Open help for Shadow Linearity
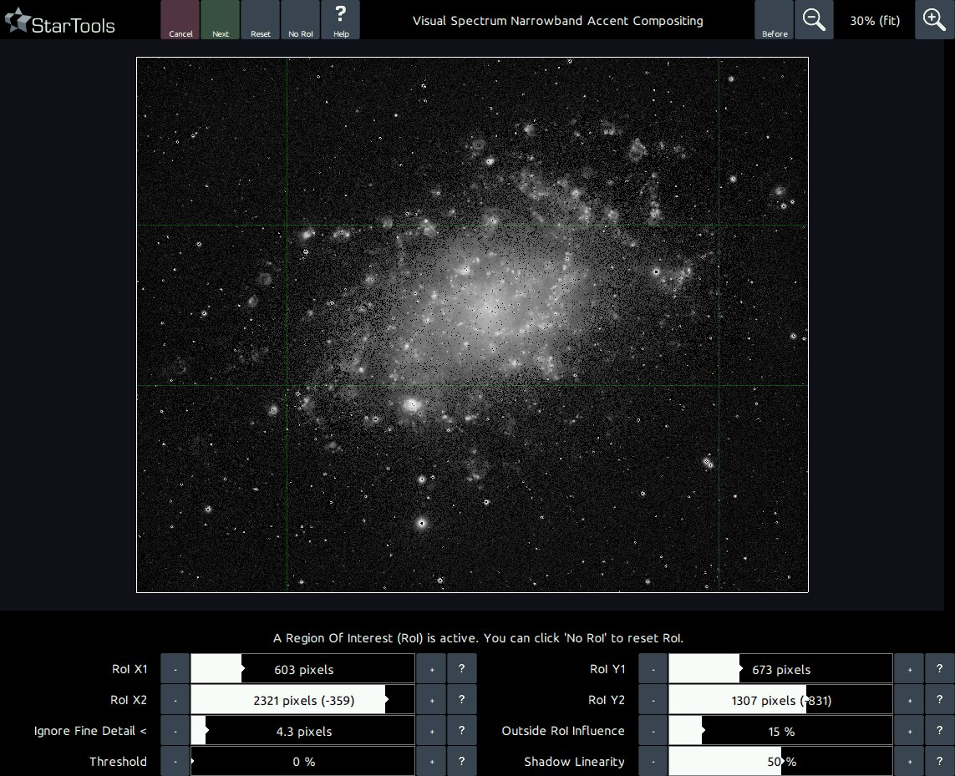This screenshot has width=955, height=776. tap(940, 762)
